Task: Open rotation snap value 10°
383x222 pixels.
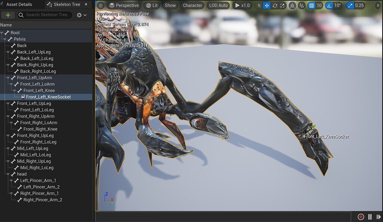Action: click(338, 5)
